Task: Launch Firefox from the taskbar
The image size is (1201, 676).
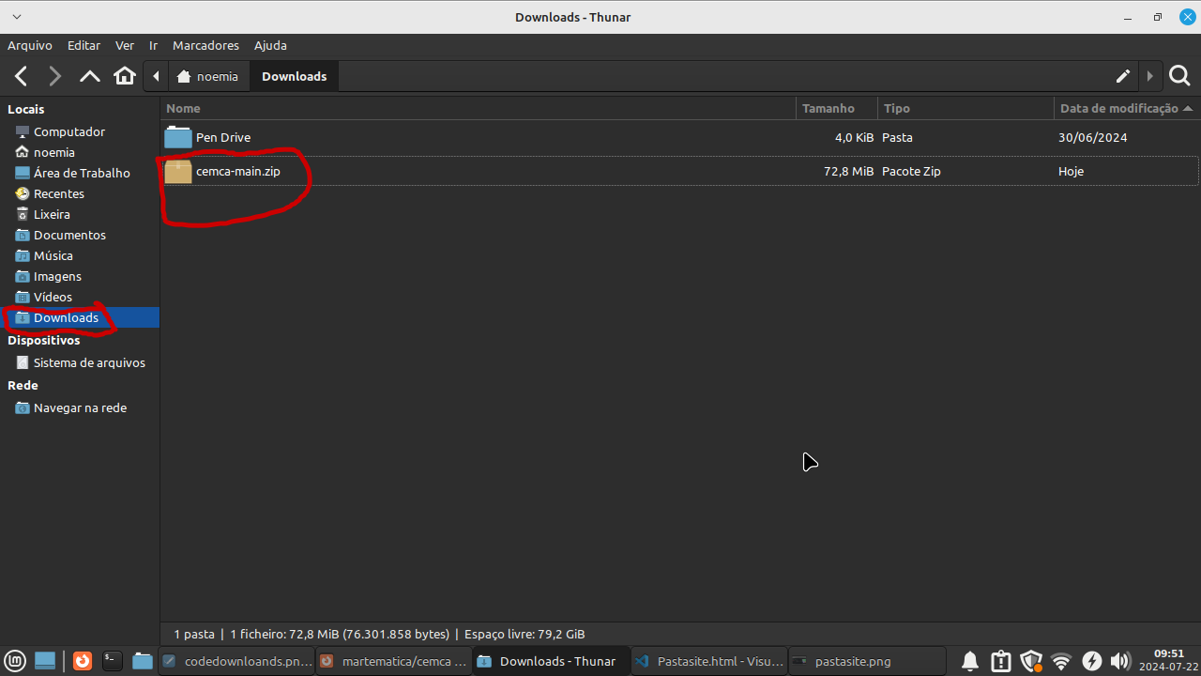Action: [x=83, y=661]
